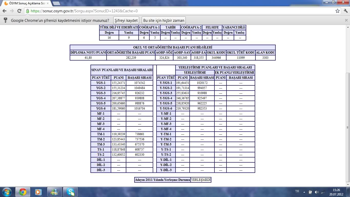Open Skype from the taskbar
The height and width of the screenshot is (197, 350).
point(70,192)
